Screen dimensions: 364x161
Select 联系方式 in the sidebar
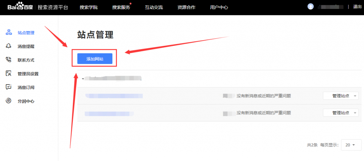[x=26, y=60]
